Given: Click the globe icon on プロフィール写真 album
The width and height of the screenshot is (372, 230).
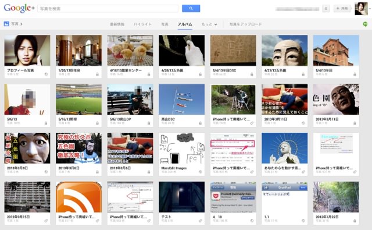Looking at the screenshot, I should coord(46,74).
